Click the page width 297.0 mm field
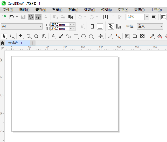The width and height of the screenshot is (167, 142). (x=60, y=24)
